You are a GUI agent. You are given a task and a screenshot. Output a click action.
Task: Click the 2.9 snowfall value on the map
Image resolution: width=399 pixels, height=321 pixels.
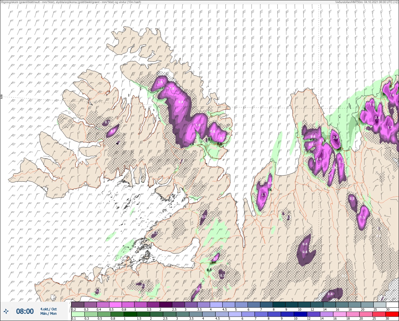point(335,137)
